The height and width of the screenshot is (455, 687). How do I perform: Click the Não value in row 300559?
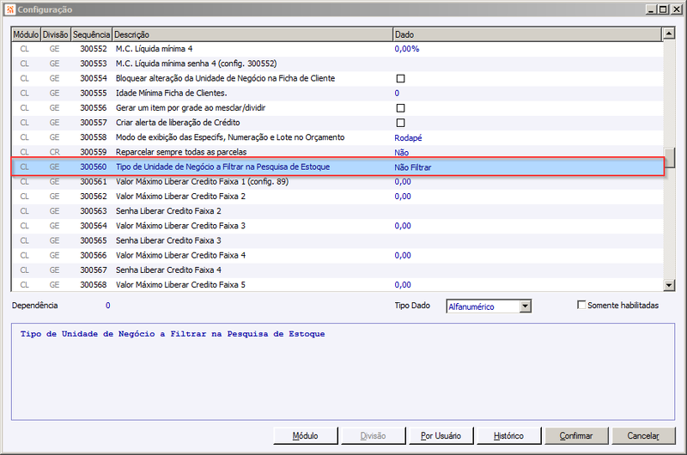point(401,153)
